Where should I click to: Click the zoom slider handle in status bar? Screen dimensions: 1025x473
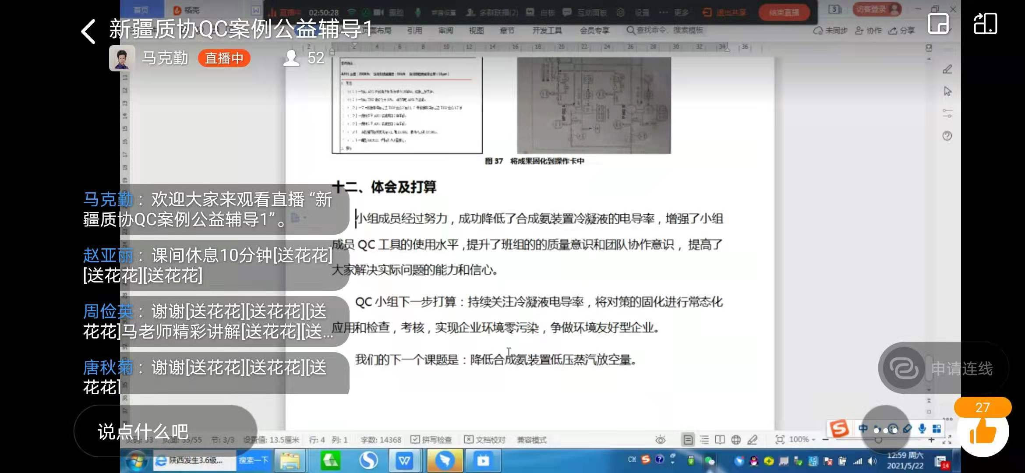(878, 440)
